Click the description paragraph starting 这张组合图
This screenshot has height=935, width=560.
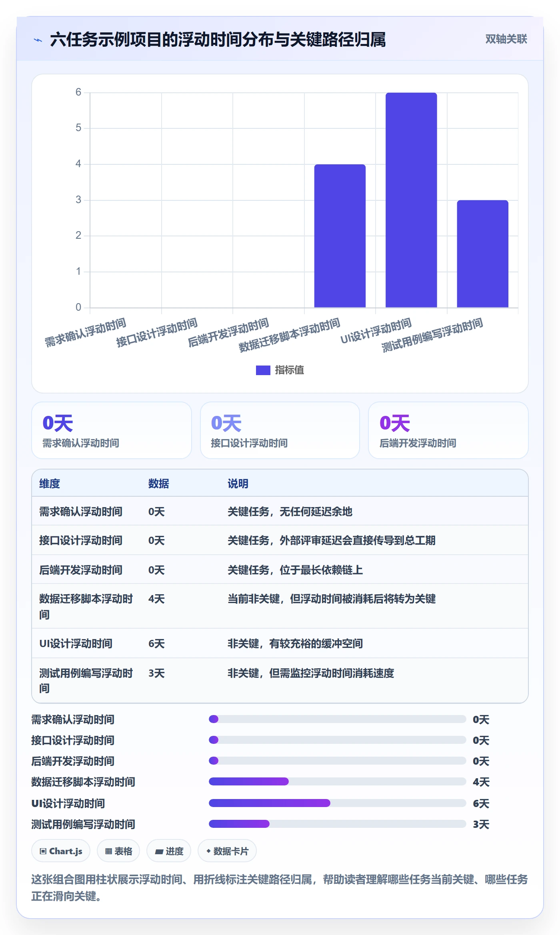(x=280, y=888)
